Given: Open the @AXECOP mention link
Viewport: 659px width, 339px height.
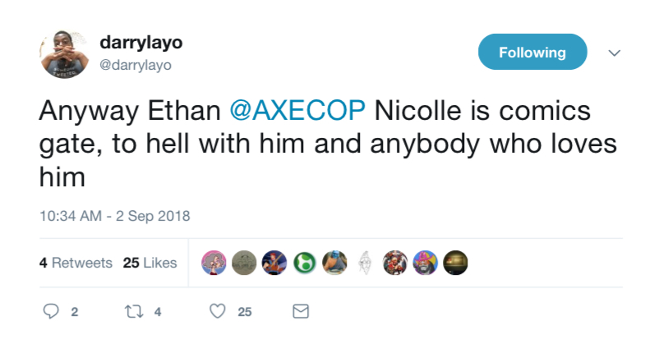Looking at the screenshot, I should [x=297, y=111].
